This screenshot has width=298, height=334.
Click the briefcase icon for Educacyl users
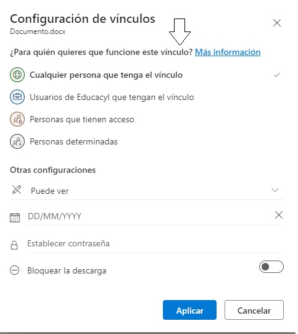(x=17, y=97)
